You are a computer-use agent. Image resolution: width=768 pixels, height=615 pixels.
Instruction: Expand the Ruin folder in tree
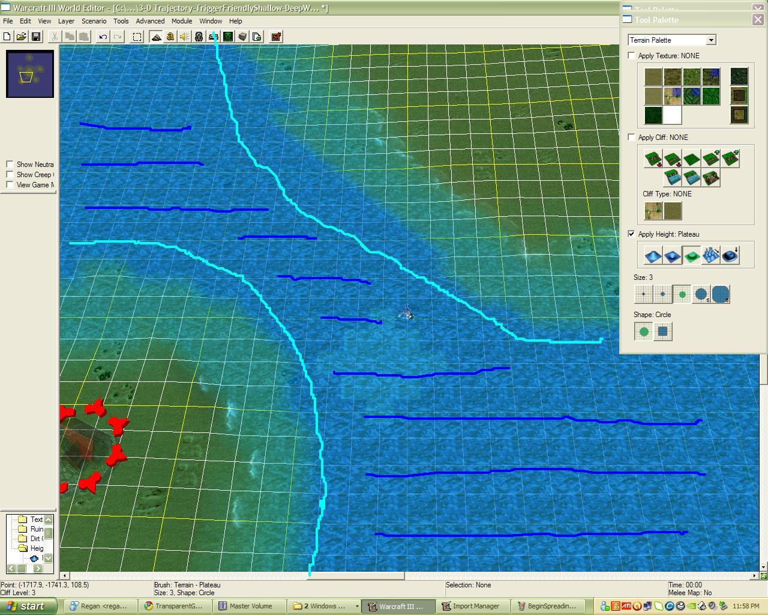[x=23, y=529]
